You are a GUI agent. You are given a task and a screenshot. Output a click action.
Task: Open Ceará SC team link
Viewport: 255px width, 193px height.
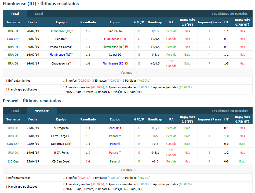click(x=115, y=55)
